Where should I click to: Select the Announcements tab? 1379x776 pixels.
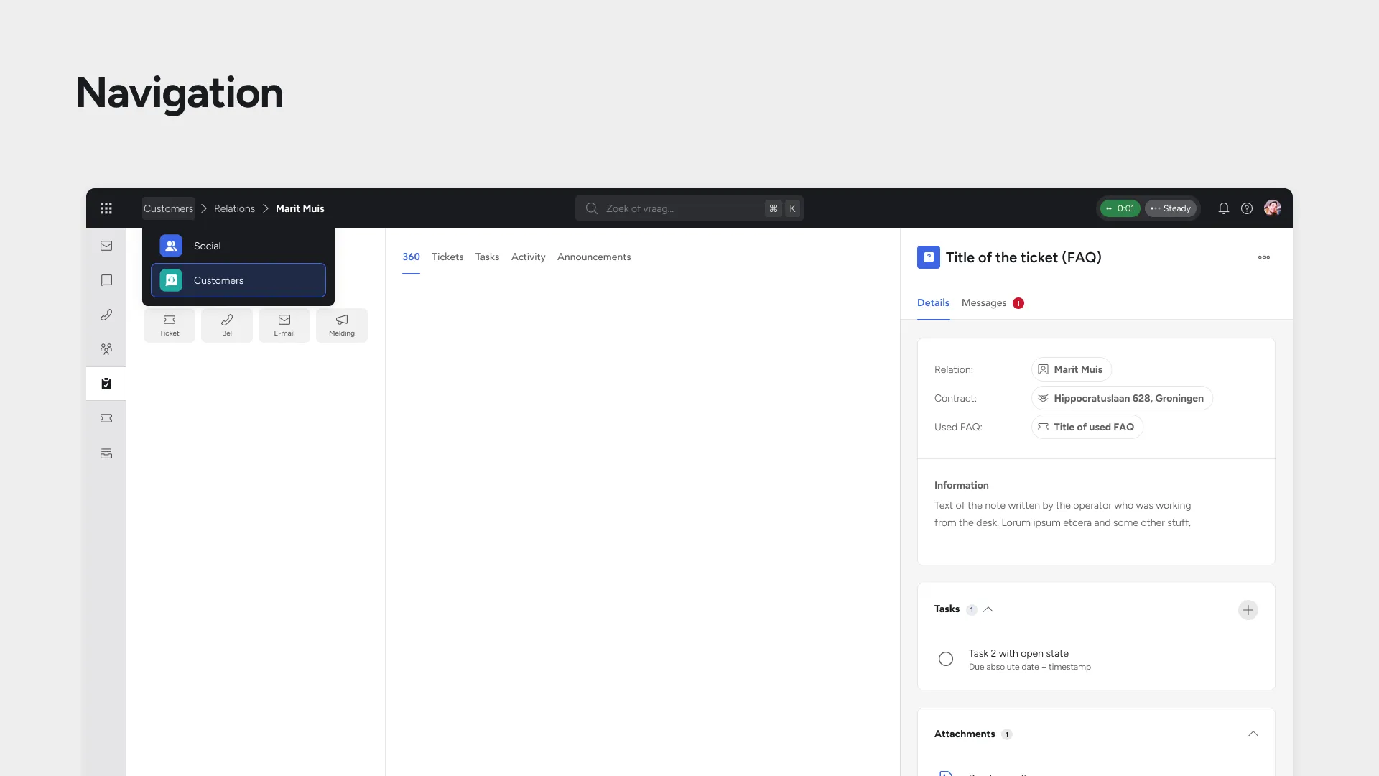pos(593,257)
